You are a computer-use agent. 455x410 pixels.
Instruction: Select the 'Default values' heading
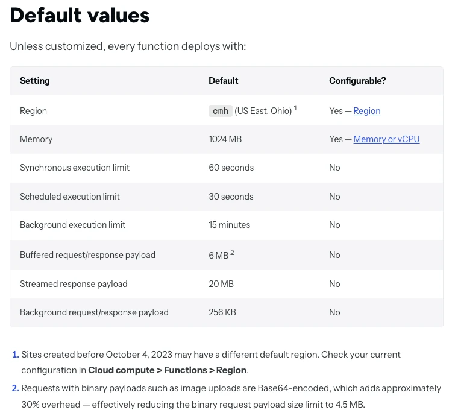point(80,15)
